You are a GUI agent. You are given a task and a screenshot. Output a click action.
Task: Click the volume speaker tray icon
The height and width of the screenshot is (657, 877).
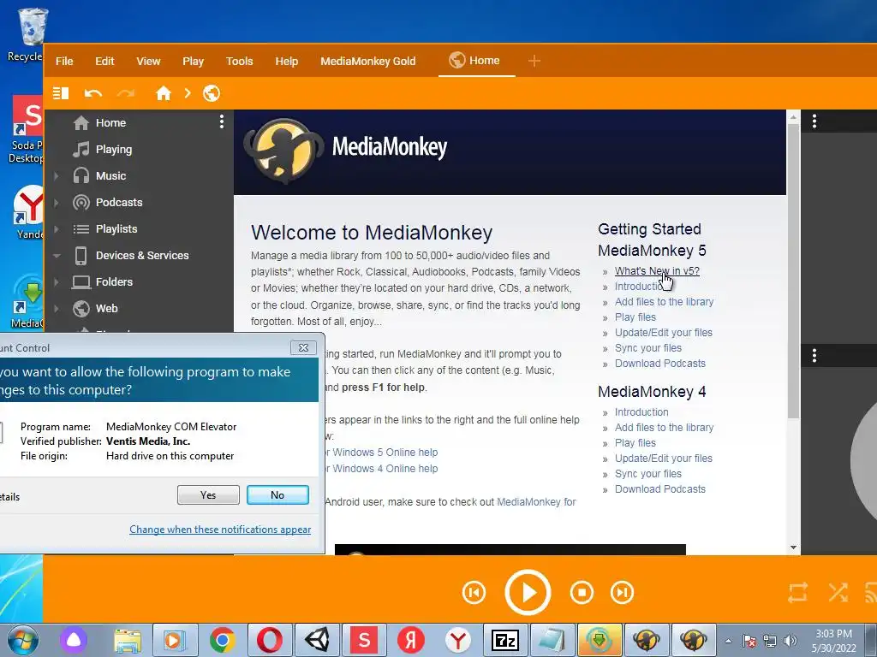790,641
